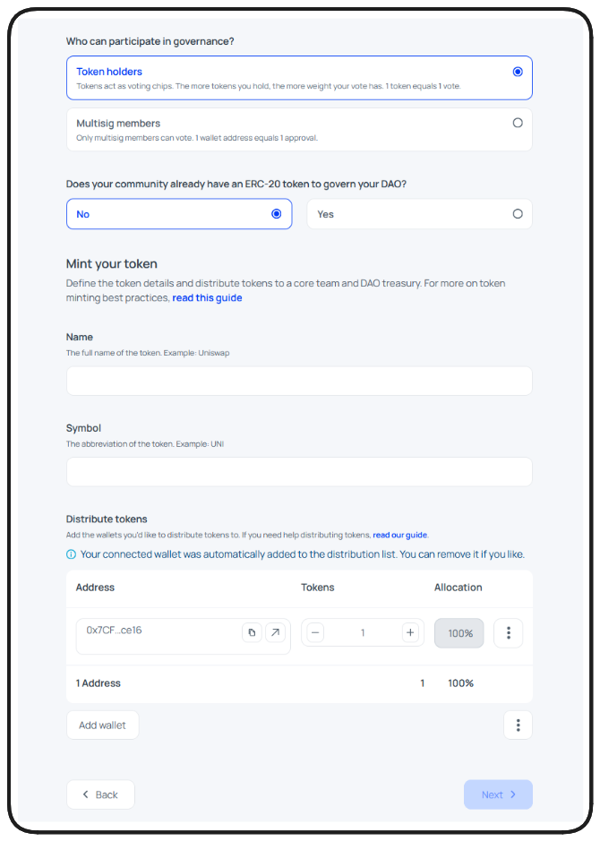This screenshot has width=600, height=841.
Task: Open the 'read our guide' link
Action: click(x=399, y=536)
